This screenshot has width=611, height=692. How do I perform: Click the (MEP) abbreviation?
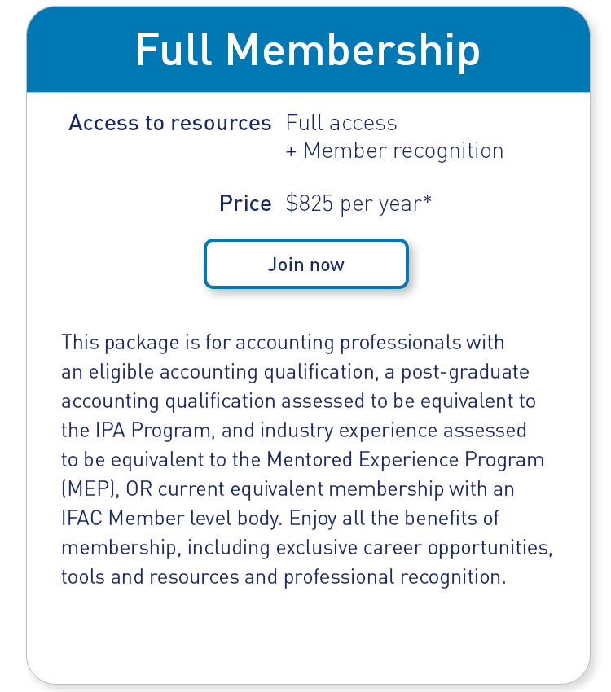coord(84,488)
